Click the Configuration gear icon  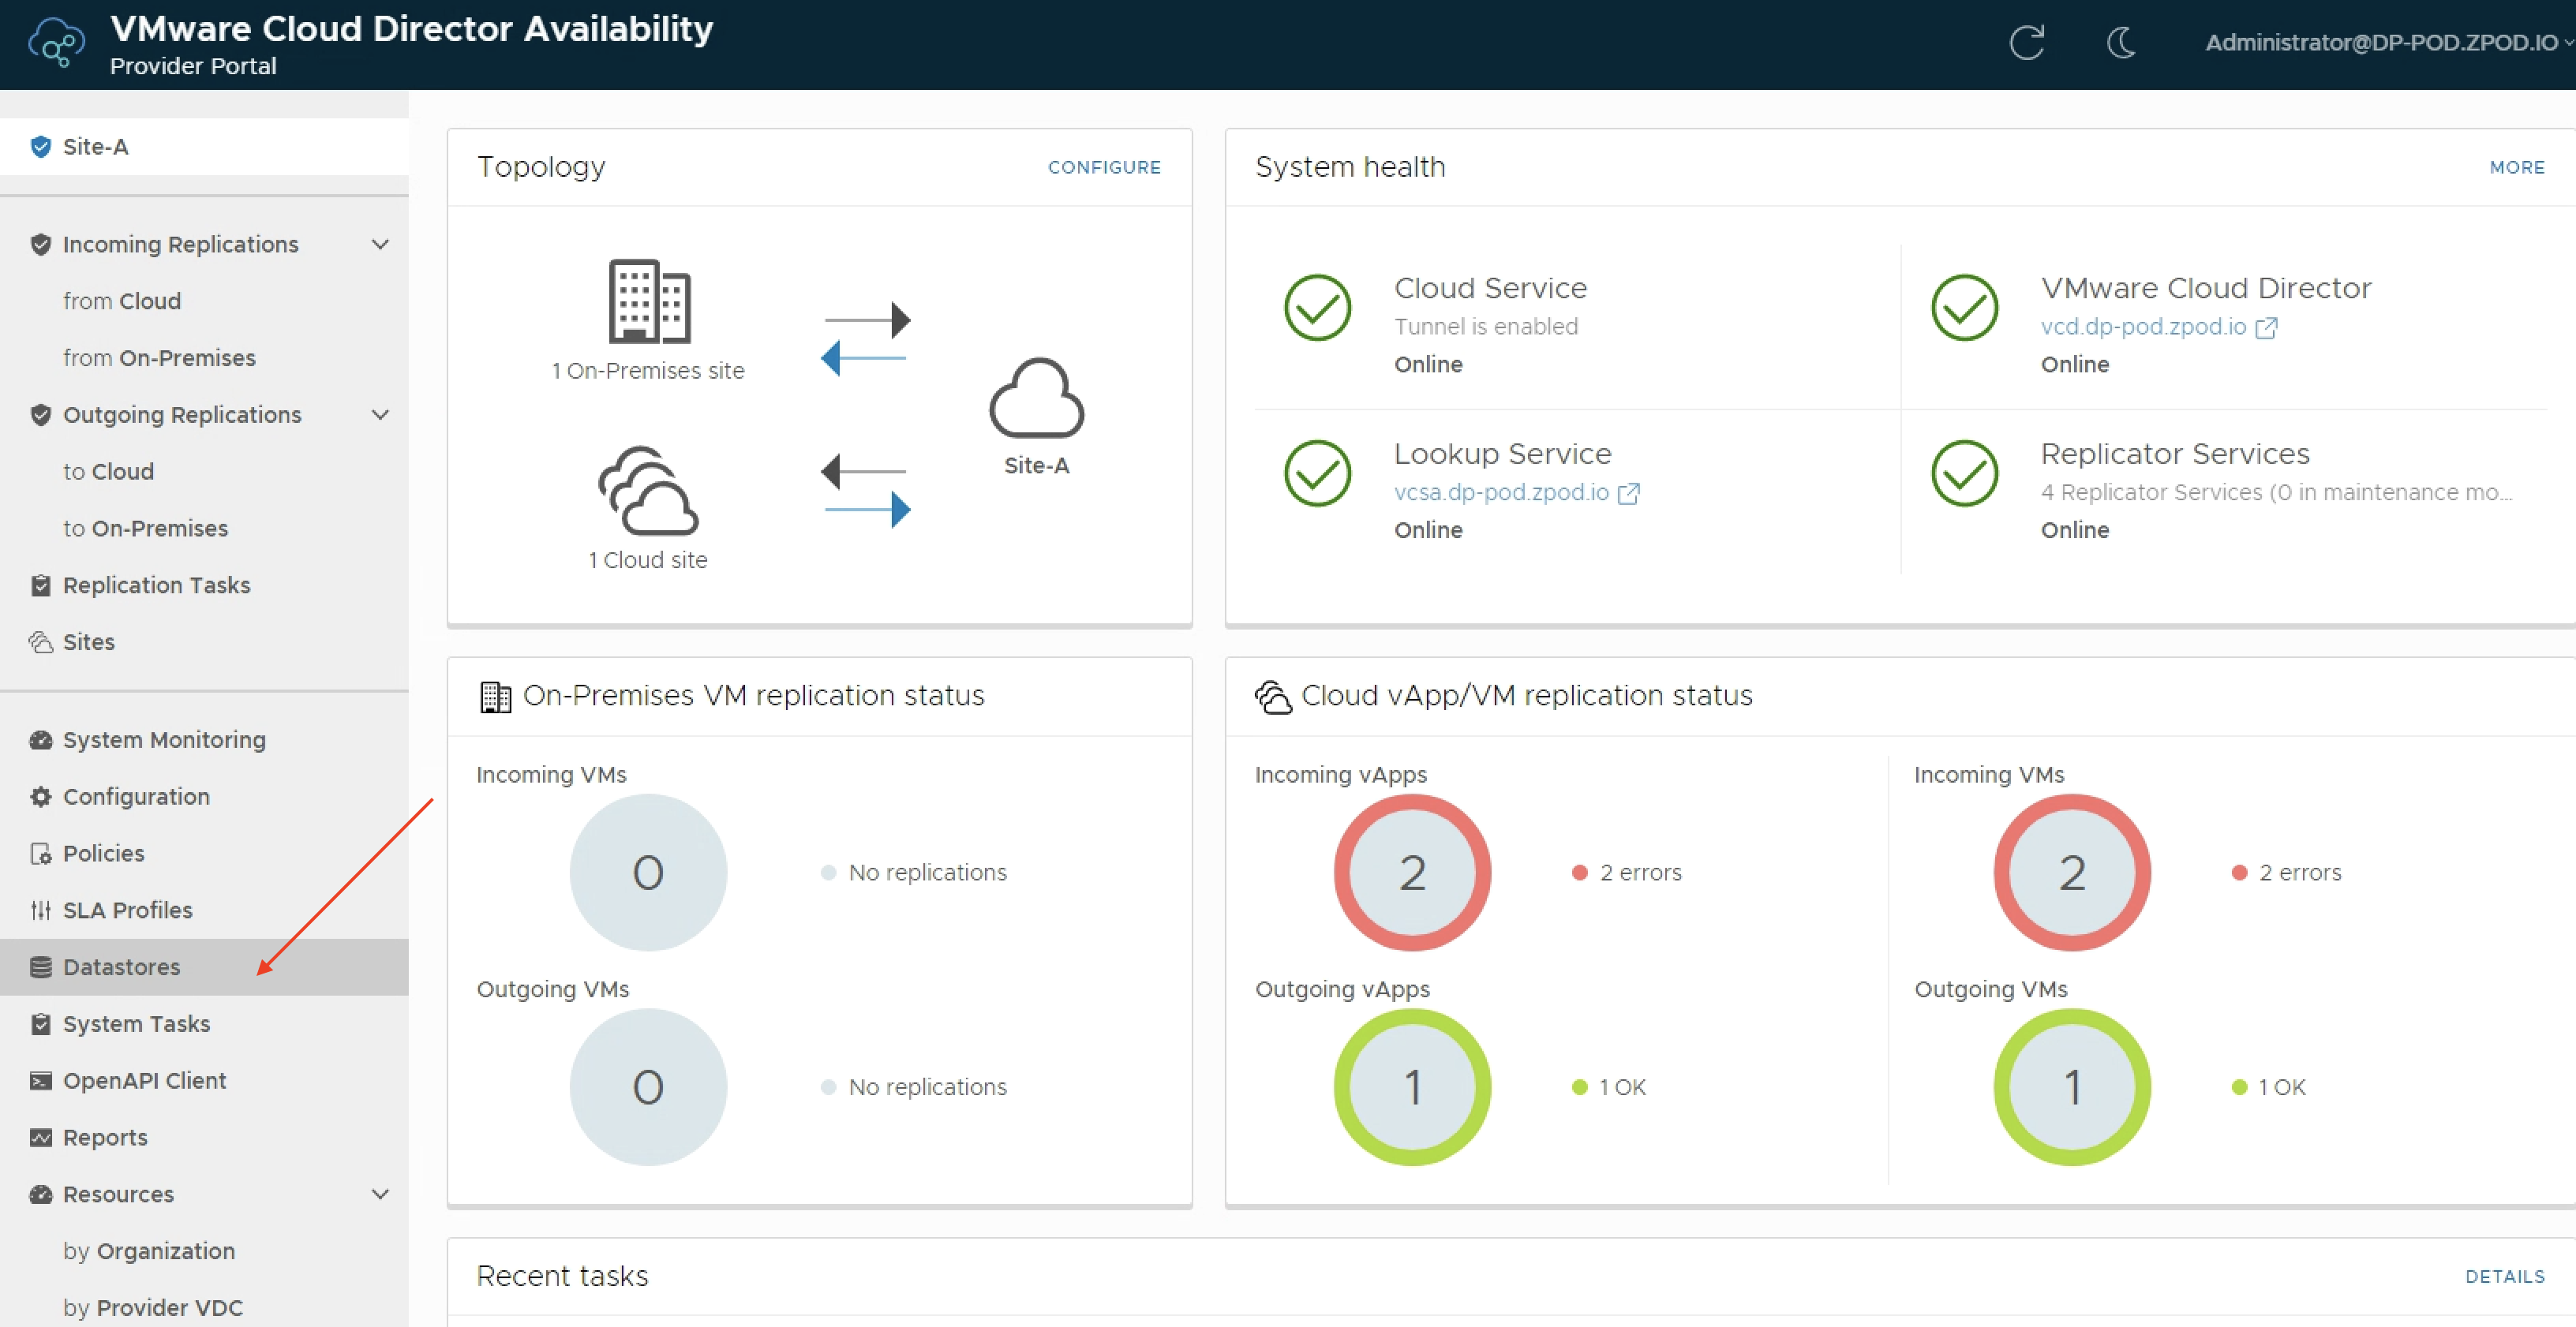click(x=41, y=797)
